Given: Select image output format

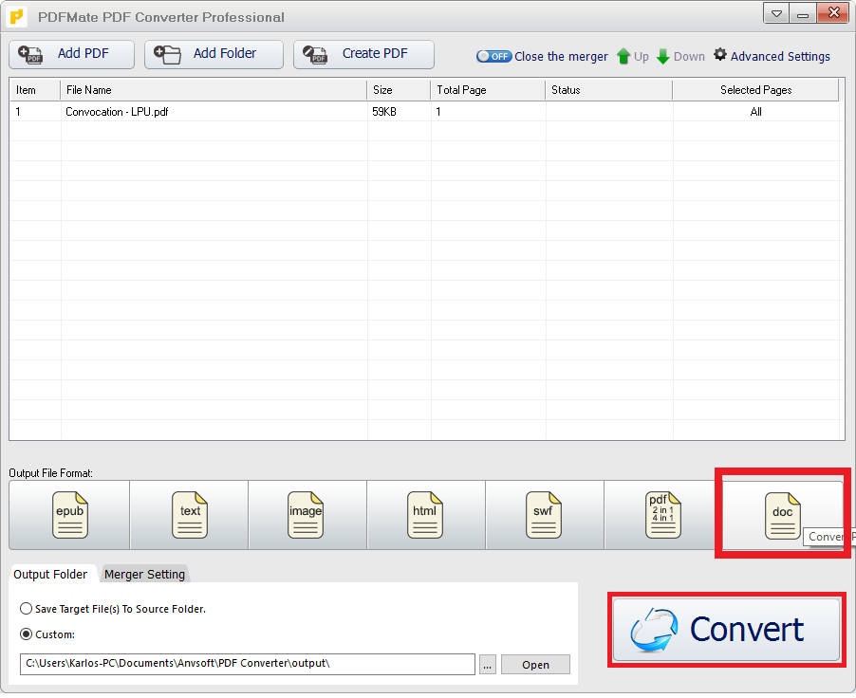Looking at the screenshot, I should [x=307, y=515].
